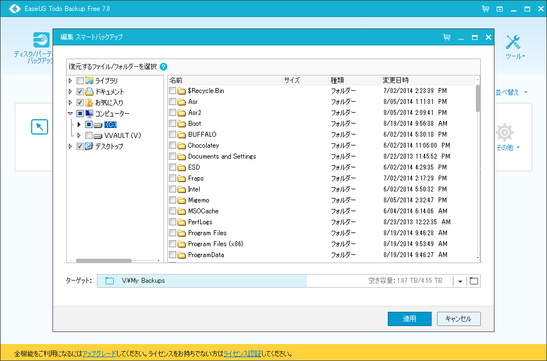
Task: Open the target path dropdown arrow
Action: pyautogui.click(x=460, y=281)
